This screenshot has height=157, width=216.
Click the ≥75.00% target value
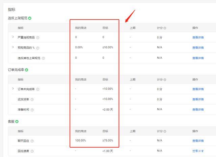click(108, 140)
